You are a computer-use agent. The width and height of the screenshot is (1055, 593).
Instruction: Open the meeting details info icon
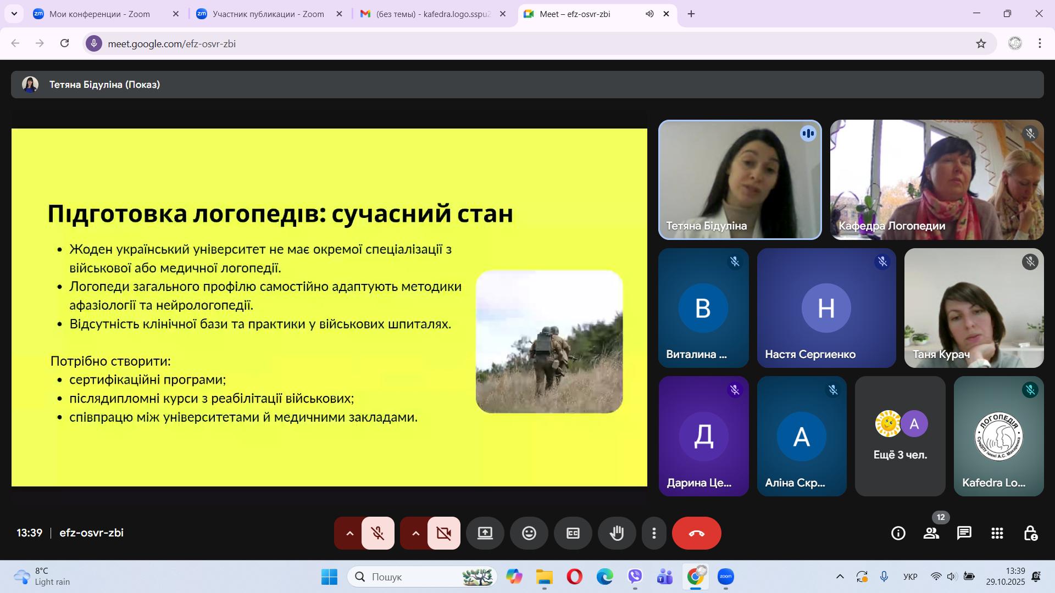[x=898, y=533]
